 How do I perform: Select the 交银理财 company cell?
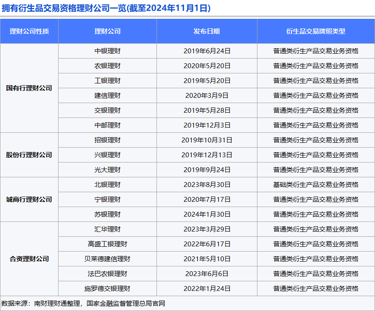point(108,111)
